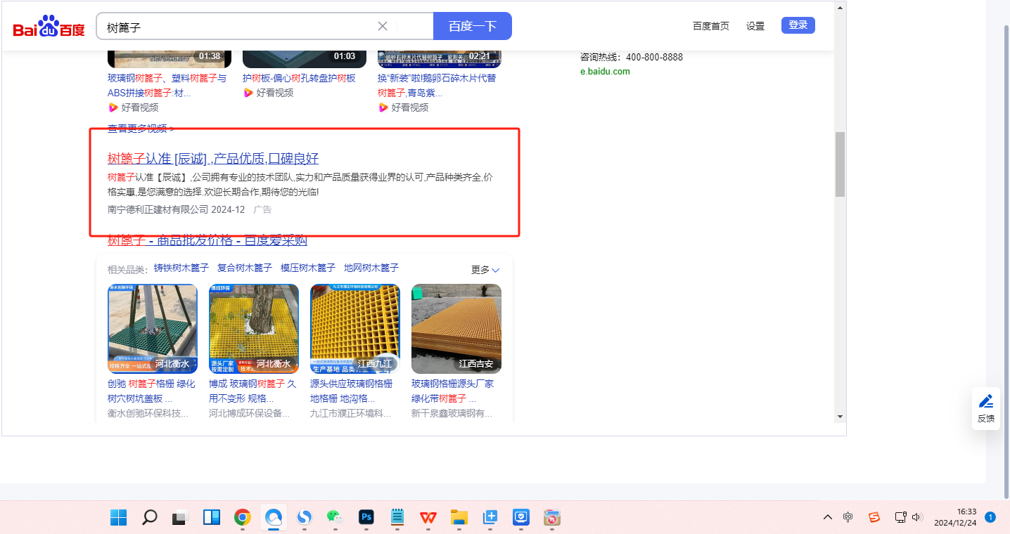Viewport: 1010px width, 534px height.
Task: Open Photoshop from the taskbar
Action: 366,518
